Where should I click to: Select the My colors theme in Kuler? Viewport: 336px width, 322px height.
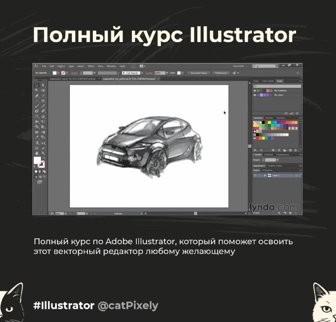coord(277,95)
